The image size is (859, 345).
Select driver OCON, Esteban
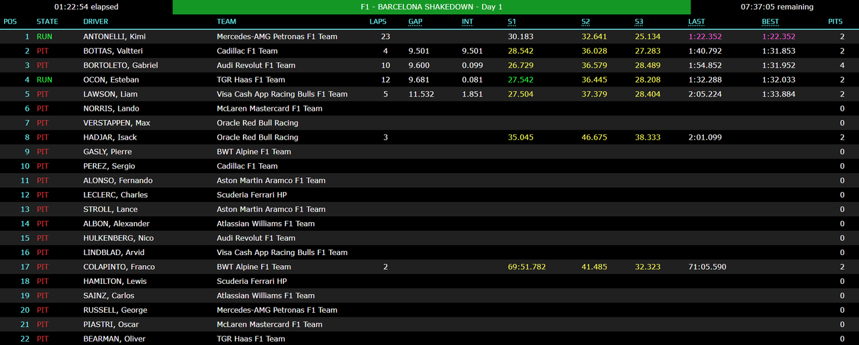pyautogui.click(x=110, y=80)
